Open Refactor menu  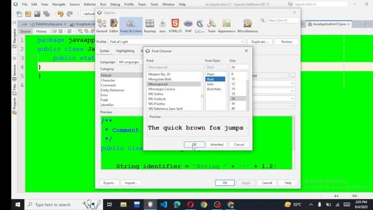tap(90, 4)
